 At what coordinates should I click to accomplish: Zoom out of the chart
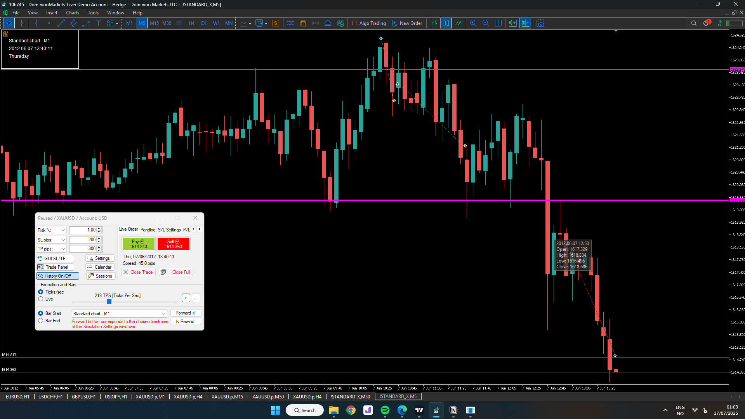click(486, 23)
